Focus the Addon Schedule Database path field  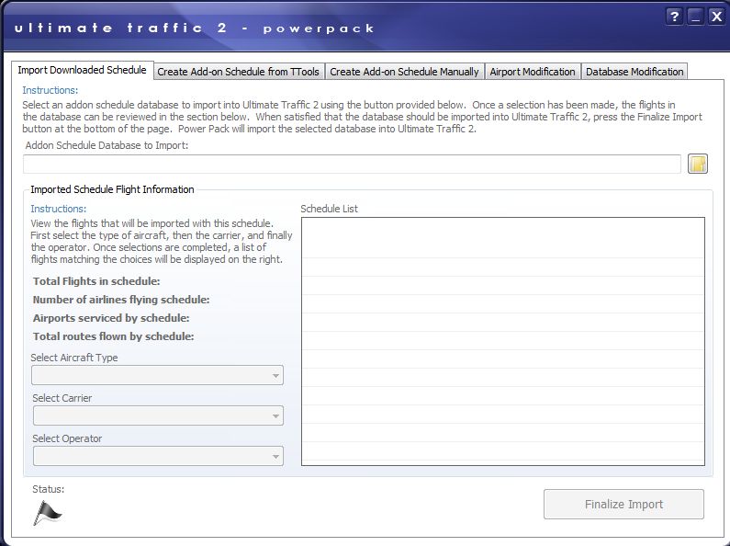click(352, 164)
